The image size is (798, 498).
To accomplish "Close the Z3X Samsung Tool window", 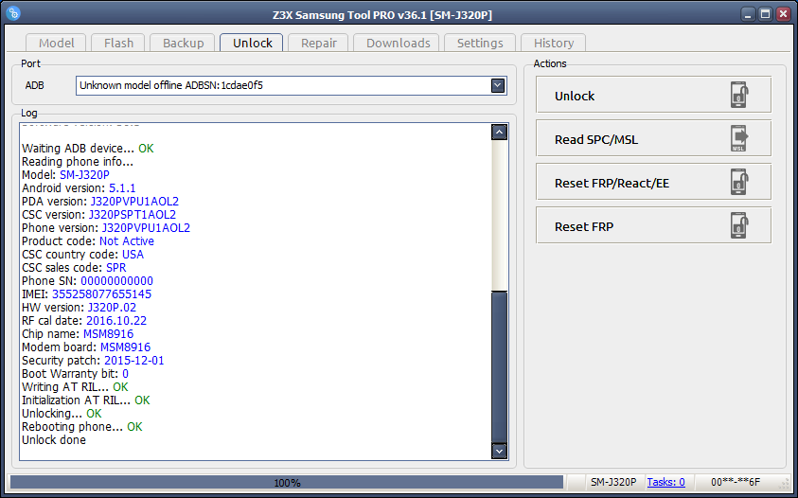I will click(x=783, y=14).
